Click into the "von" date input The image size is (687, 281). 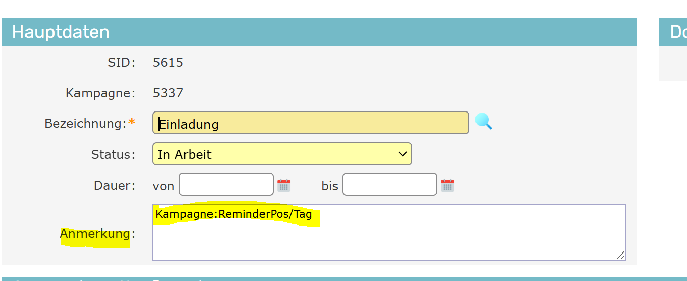[226, 184]
